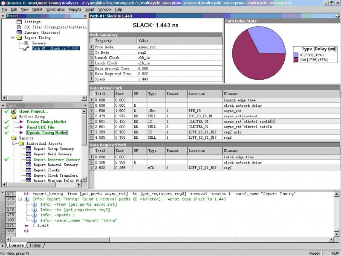Viewport: 341px width, 256px height.
Task: Run Update Timing Netlist task
Action: click(x=46, y=133)
